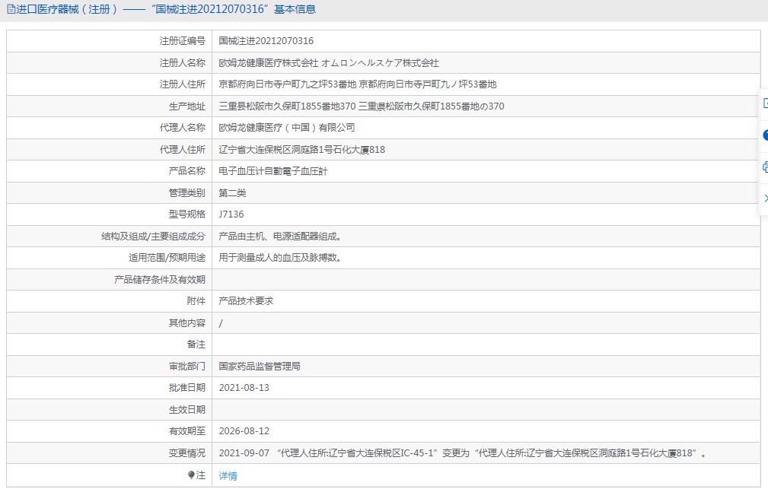Click the 附件 value 产品技术要求
Viewport: 768px width, 489px height.
pyautogui.click(x=246, y=301)
